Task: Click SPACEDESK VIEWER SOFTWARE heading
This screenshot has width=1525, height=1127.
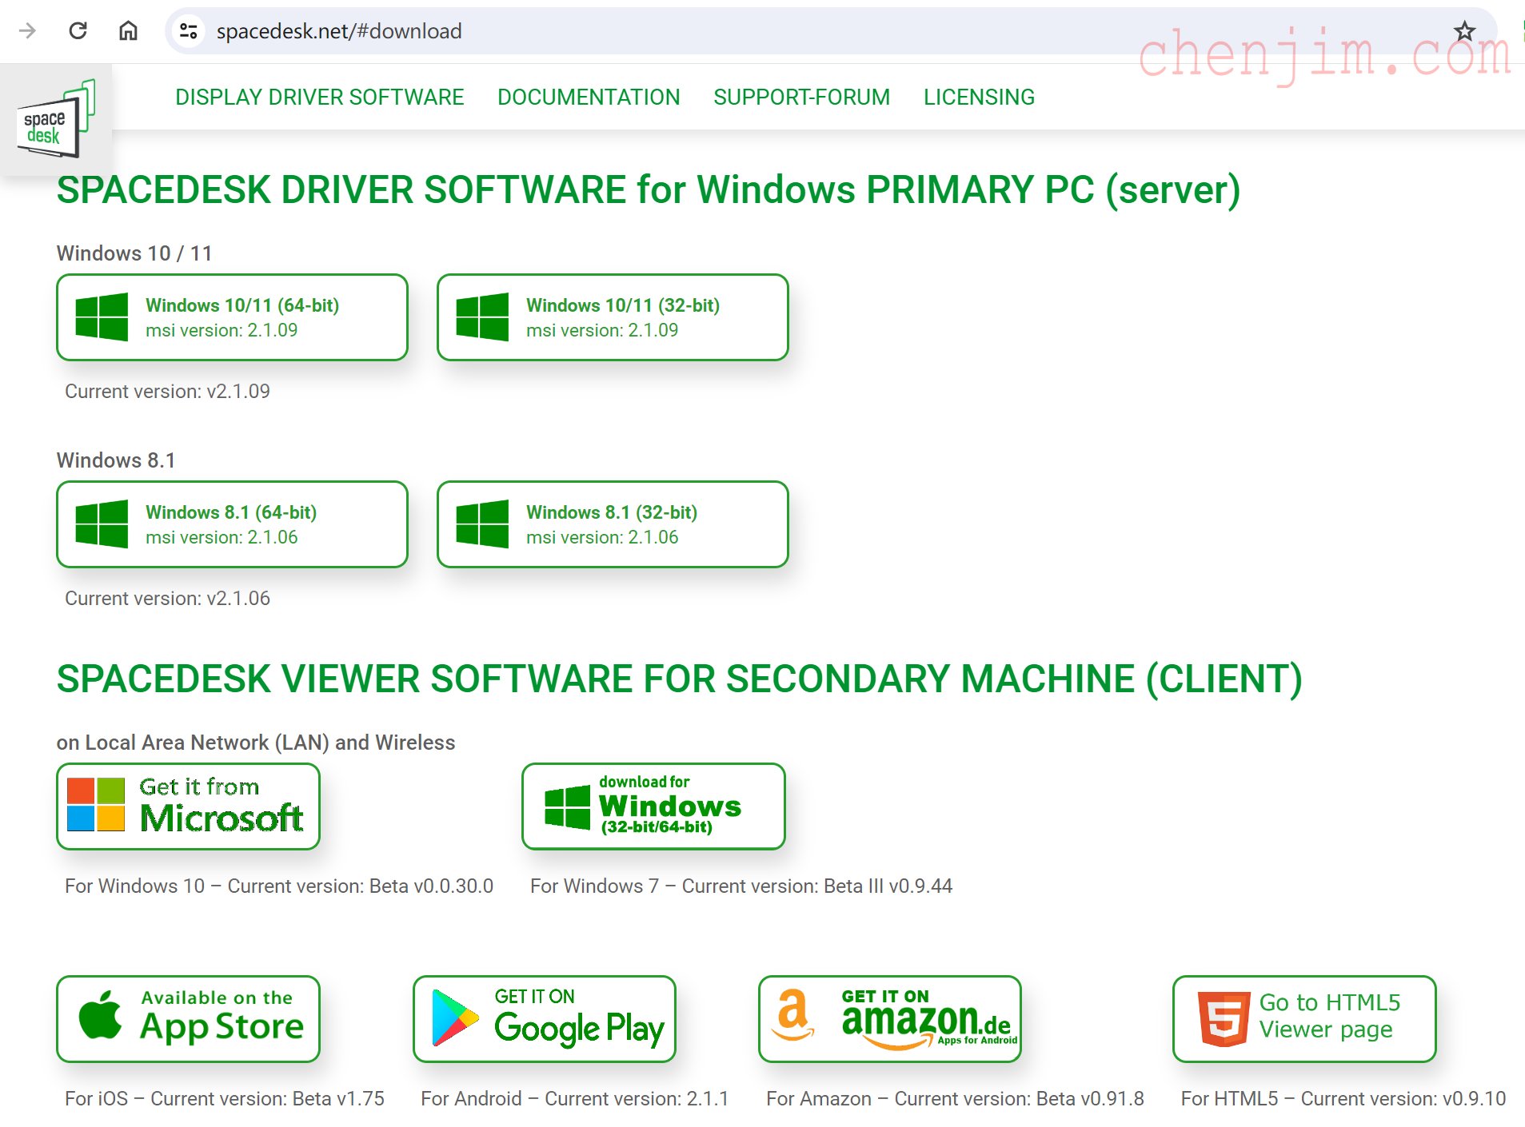Action: [680, 679]
